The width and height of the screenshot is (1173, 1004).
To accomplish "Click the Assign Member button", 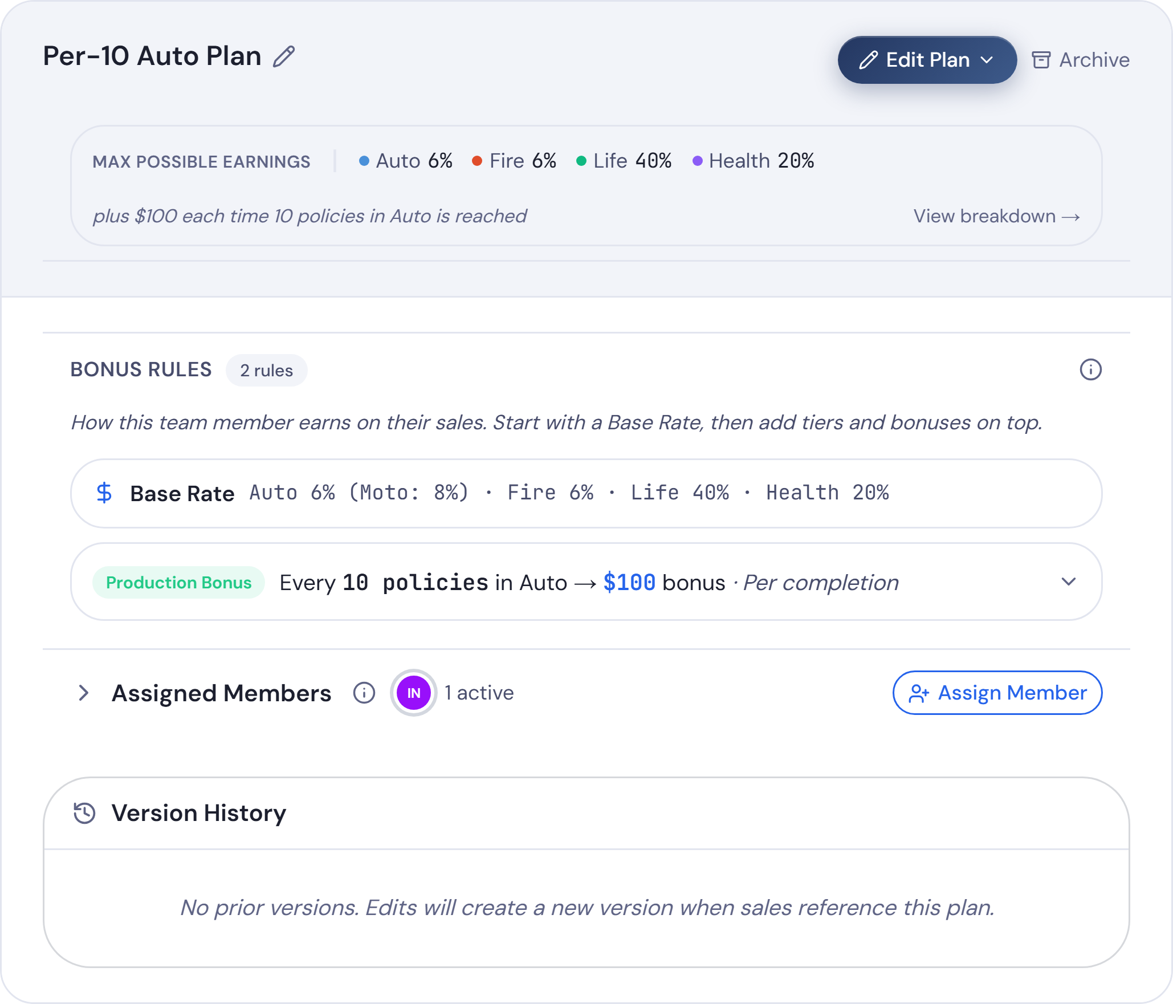I will [997, 693].
